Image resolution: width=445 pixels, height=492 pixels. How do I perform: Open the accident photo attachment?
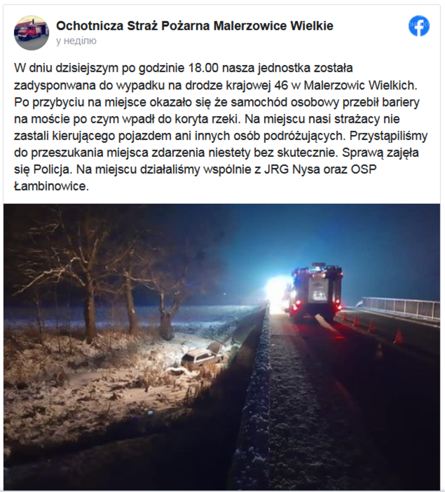(x=222, y=347)
